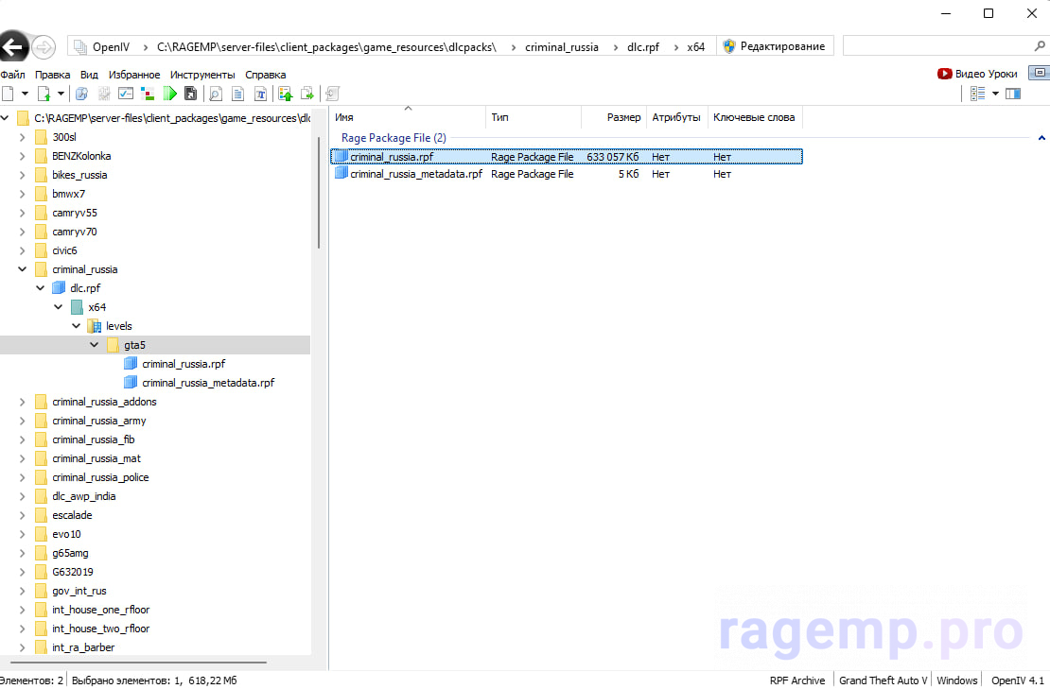Click the New file toolbar icon

pyautogui.click(x=8, y=94)
